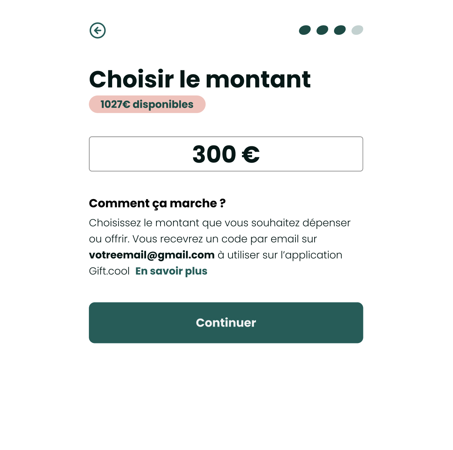Click the euro symbol in the amount box
This screenshot has height=450, width=453.
(x=251, y=155)
